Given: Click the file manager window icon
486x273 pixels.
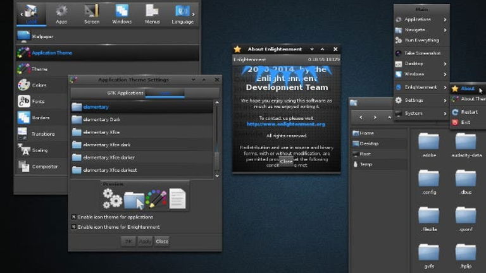Looking at the screenshot, I should pos(354,103).
